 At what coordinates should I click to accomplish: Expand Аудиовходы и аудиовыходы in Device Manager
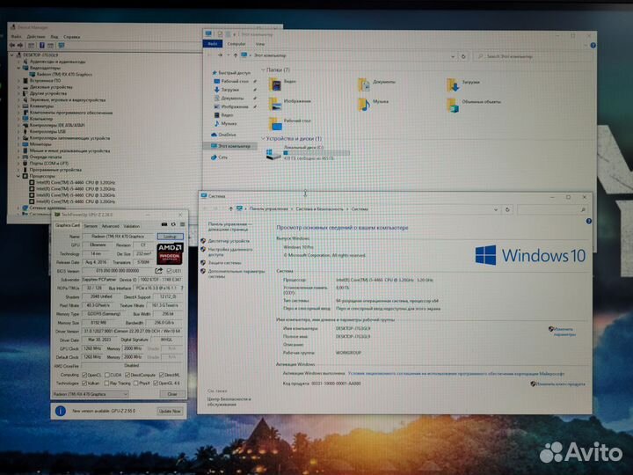tap(18, 62)
